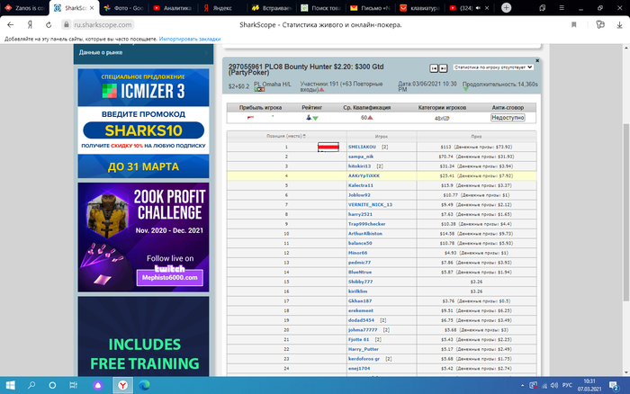The height and width of the screenshot is (394, 630).
Task: Switch to the Zanos browser tab
Action: coord(24,8)
